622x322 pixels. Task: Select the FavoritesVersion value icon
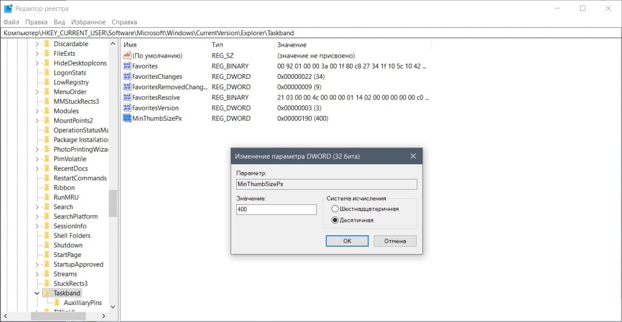[x=127, y=108]
